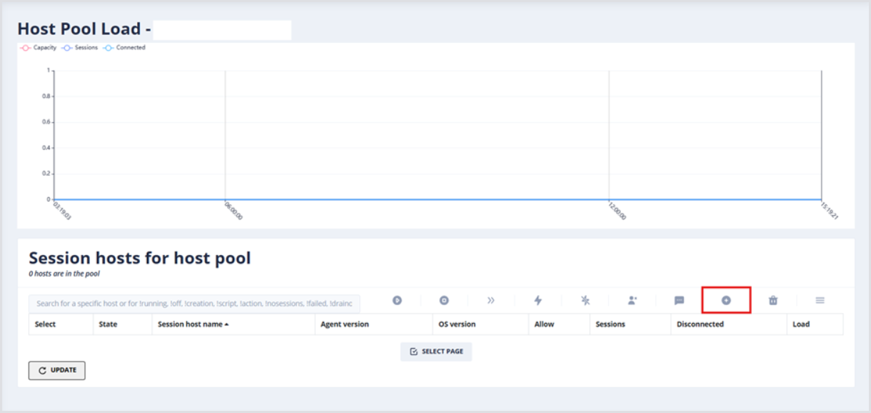Click the lightning bolt action icon
Viewport: 871px width, 413px height.
tap(538, 301)
